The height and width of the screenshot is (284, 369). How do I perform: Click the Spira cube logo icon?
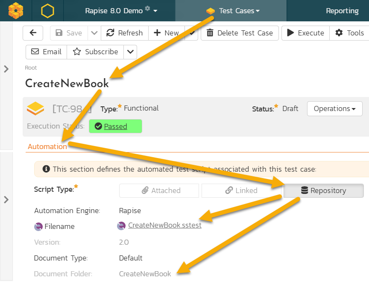pos(16,11)
